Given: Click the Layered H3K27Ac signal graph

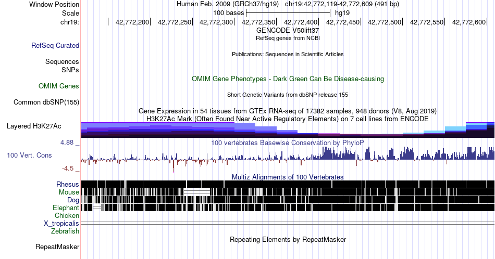Looking at the screenshot, I should pyautogui.click(x=288, y=130).
